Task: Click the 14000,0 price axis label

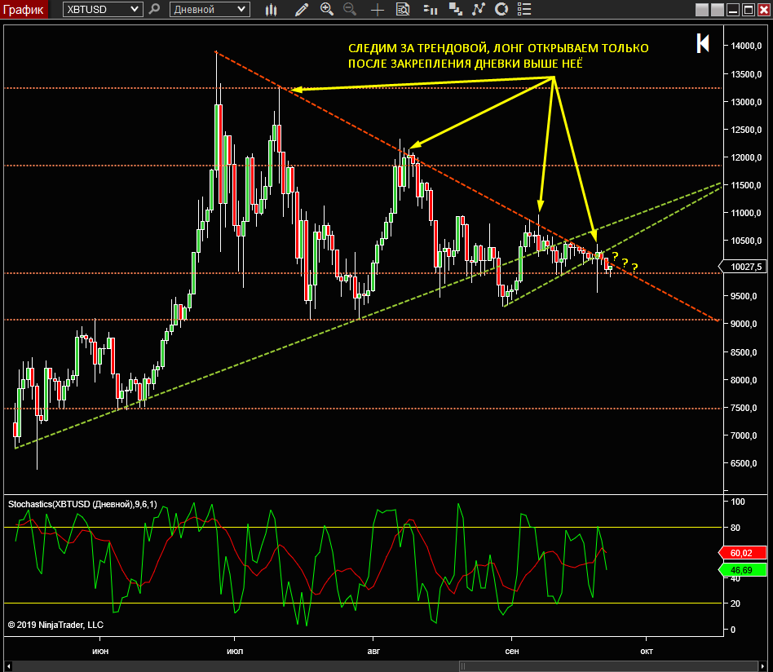Action: pos(746,46)
